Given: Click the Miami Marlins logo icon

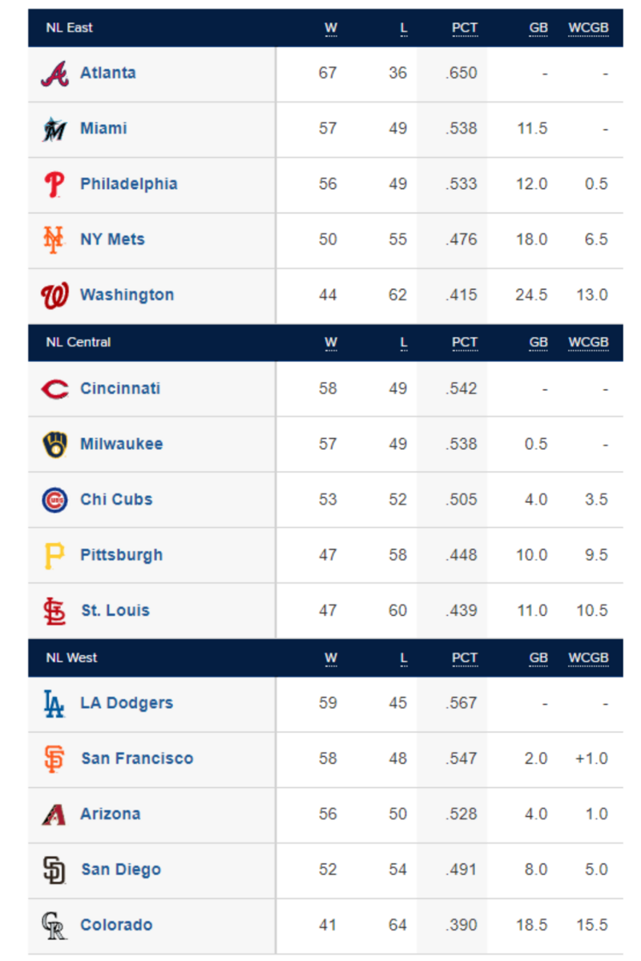Looking at the screenshot, I should pos(54,129).
